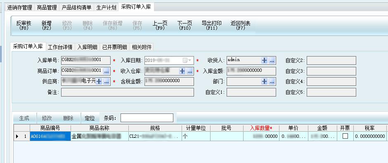The width and height of the screenshot is (388, 163).
Task: Click 导出打印 (F11) in the toolbar
Action: (212, 26)
